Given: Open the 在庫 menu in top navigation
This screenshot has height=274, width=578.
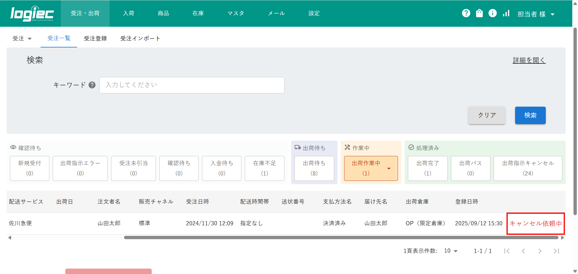Looking at the screenshot, I should click(198, 13).
